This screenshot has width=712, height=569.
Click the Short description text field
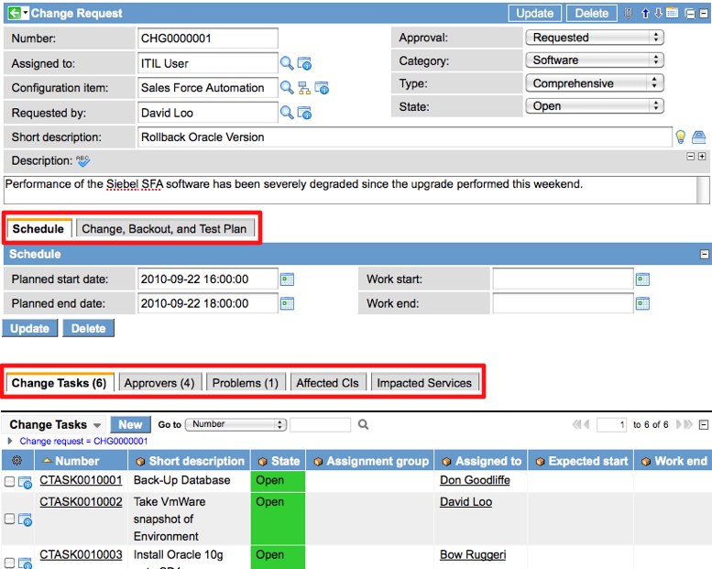click(x=403, y=137)
